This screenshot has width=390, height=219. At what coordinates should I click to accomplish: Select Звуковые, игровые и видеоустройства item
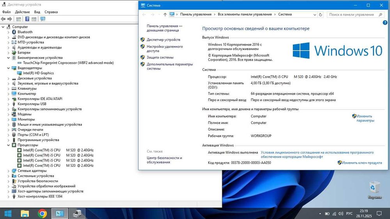(48, 83)
